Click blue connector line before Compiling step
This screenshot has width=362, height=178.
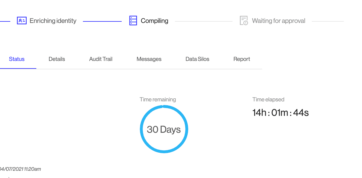102,21
